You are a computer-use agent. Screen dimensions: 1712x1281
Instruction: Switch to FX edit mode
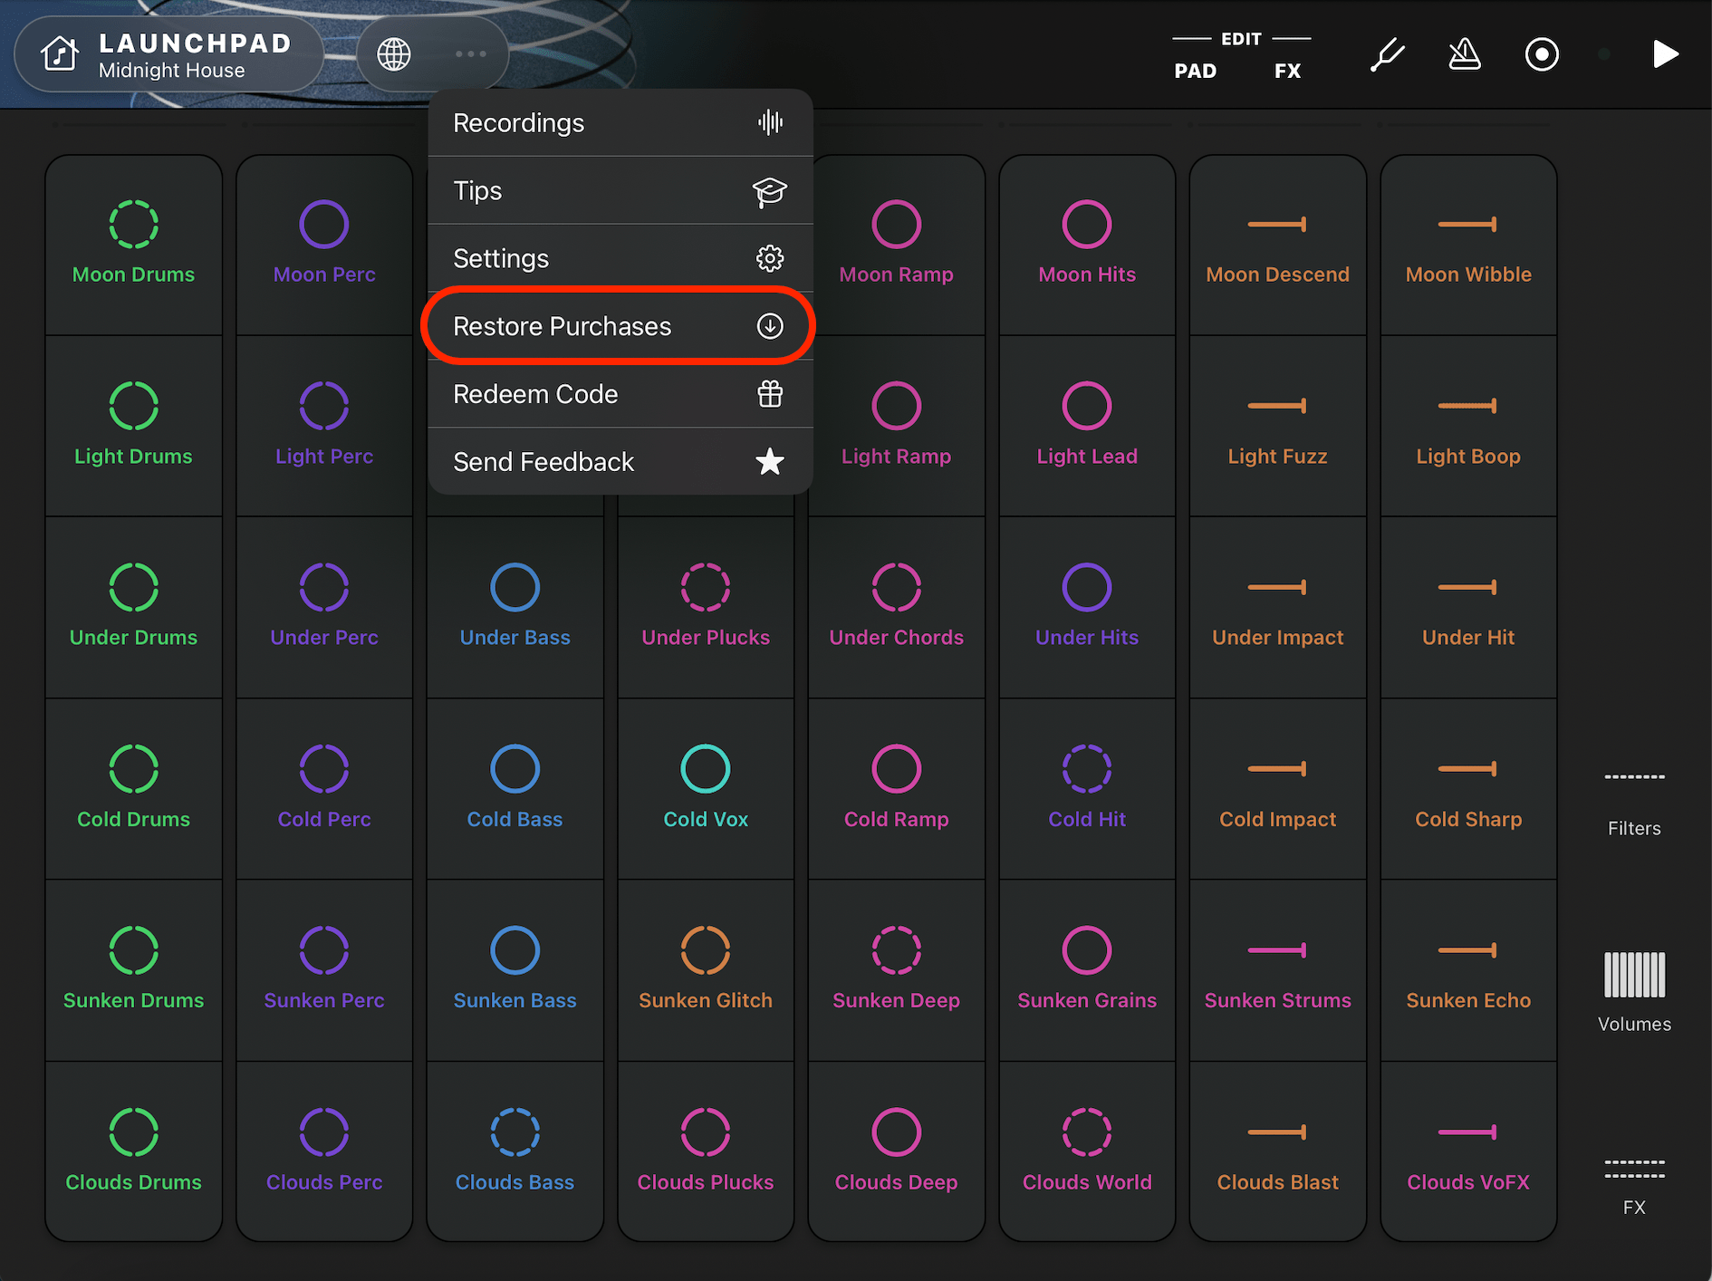click(1287, 71)
